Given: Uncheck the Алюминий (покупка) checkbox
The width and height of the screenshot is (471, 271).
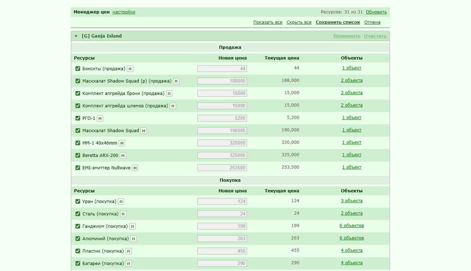Looking at the screenshot, I should tap(78, 238).
